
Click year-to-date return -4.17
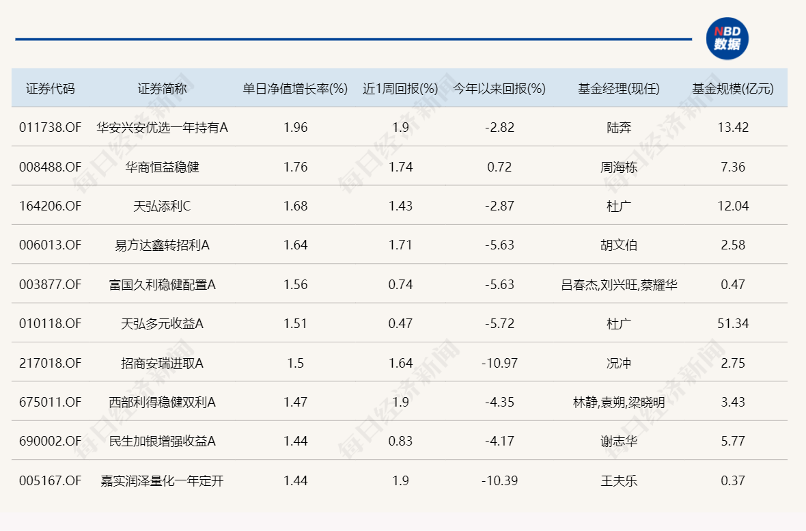pyautogui.click(x=499, y=441)
